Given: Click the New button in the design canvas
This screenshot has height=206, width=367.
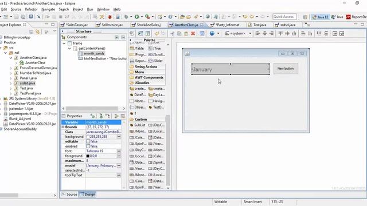Looking at the screenshot, I should pyautogui.click(x=286, y=69).
